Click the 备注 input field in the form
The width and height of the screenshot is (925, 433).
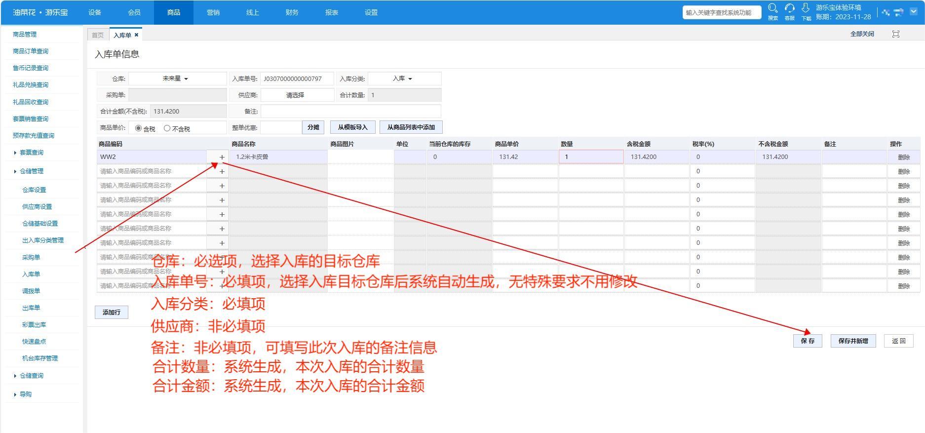click(351, 111)
